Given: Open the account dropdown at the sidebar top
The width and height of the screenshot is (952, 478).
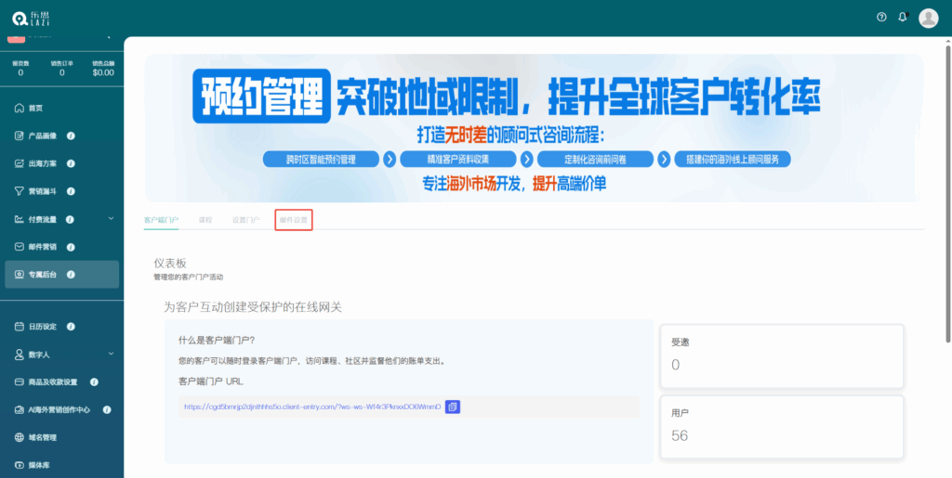Looking at the screenshot, I should click(x=109, y=36).
